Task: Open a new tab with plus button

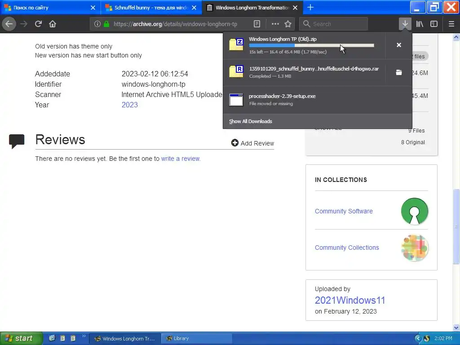Action: (310, 7)
